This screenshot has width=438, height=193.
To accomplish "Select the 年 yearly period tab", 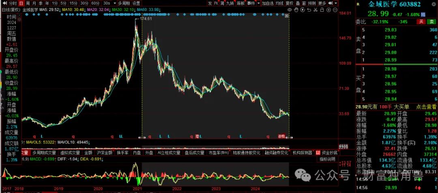I will click(x=47, y=3).
